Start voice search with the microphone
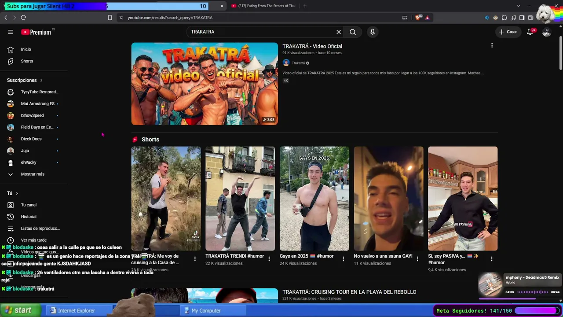The width and height of the screenshot is (563, 317). [x=373, y=32]
